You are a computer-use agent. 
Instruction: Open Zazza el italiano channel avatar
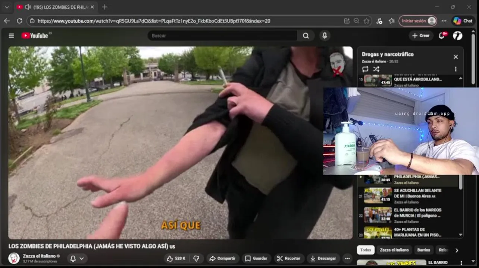pyautogui.click(x=14, y=258)
